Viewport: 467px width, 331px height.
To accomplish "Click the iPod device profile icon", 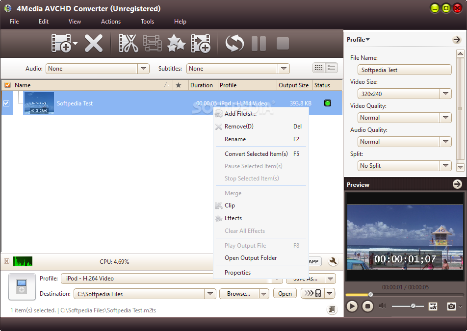I will point(22,286).
